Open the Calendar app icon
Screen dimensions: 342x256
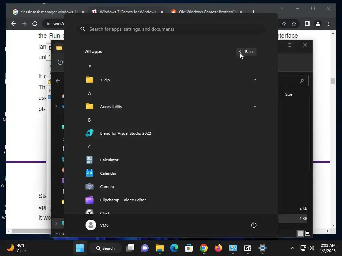90,173
